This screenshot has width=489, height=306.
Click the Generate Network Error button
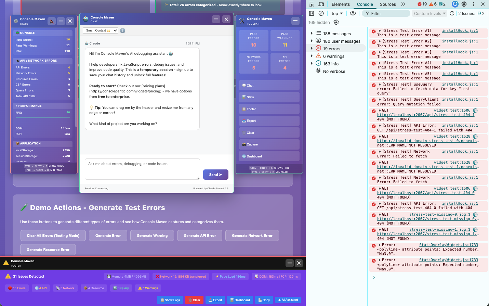pos(252,235)
